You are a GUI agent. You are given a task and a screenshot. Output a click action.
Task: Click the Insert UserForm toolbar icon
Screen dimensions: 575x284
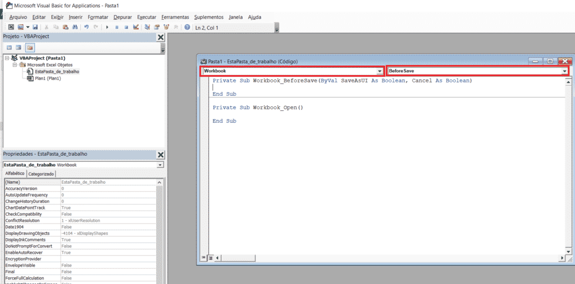point(20,27)
